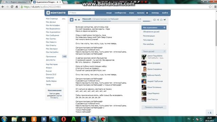Open the Chrome menu (three lines) icon

[216, 7]
